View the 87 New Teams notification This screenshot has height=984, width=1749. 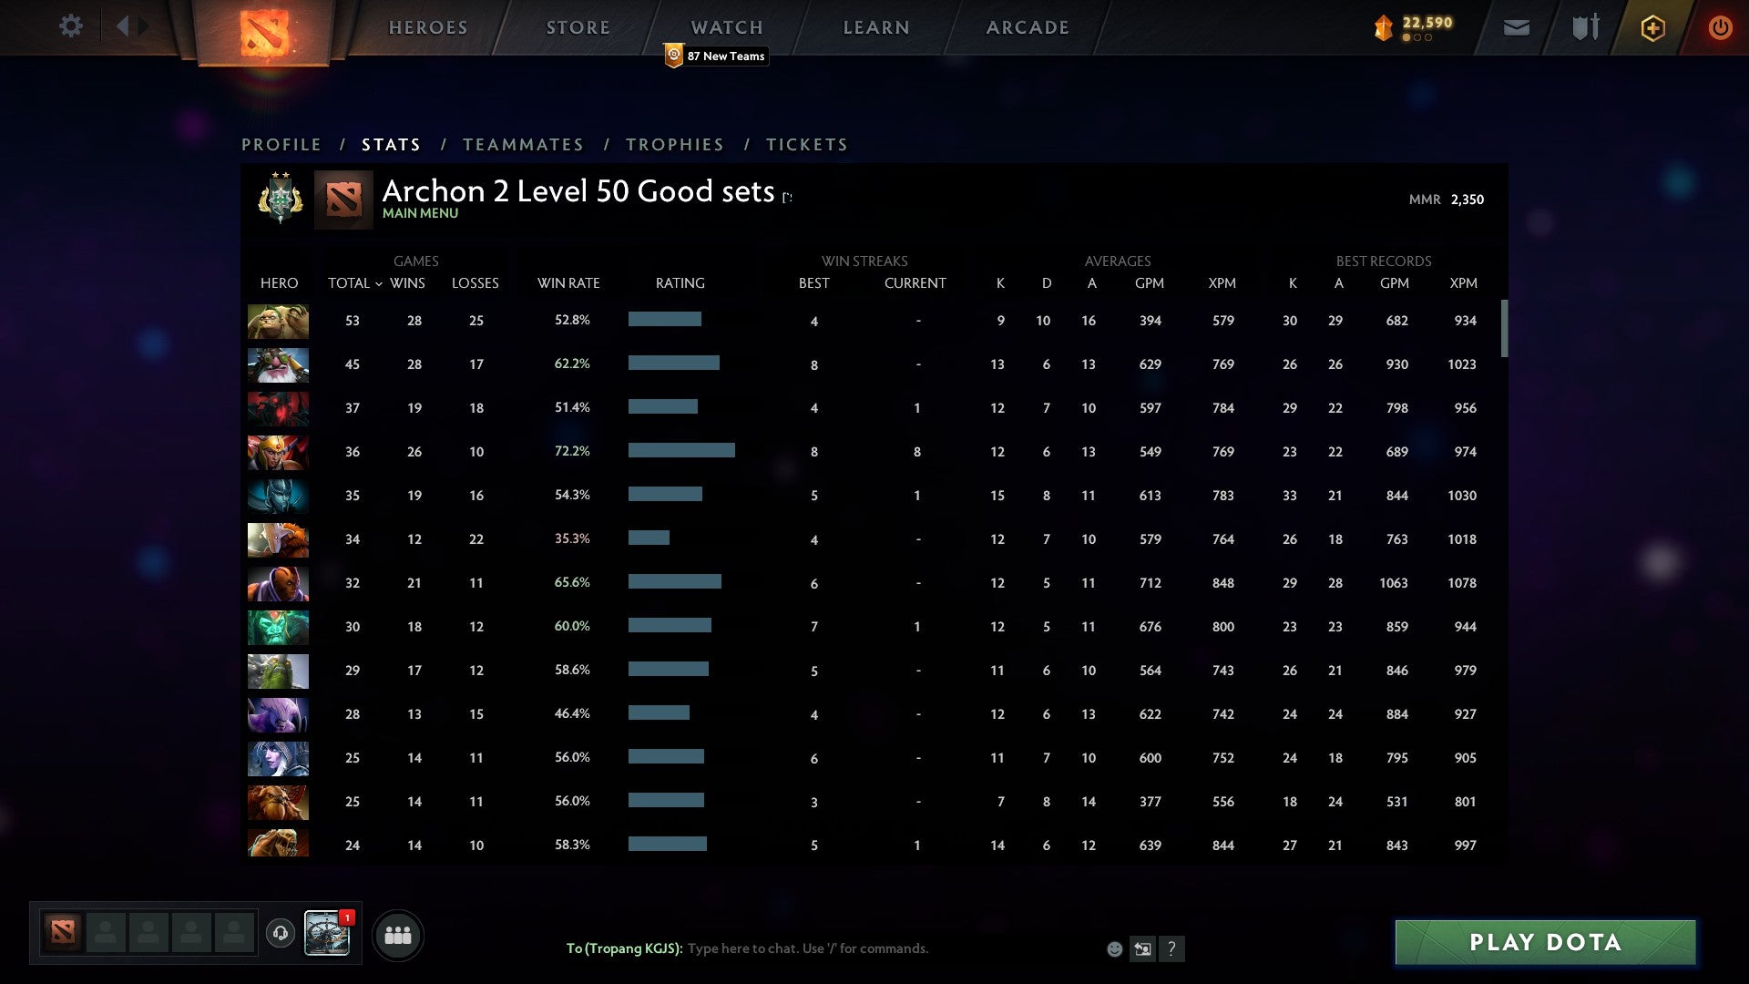[x=715, y=56]
